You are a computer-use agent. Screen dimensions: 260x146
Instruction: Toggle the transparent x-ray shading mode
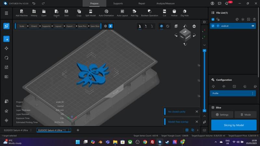click(168, 26)
